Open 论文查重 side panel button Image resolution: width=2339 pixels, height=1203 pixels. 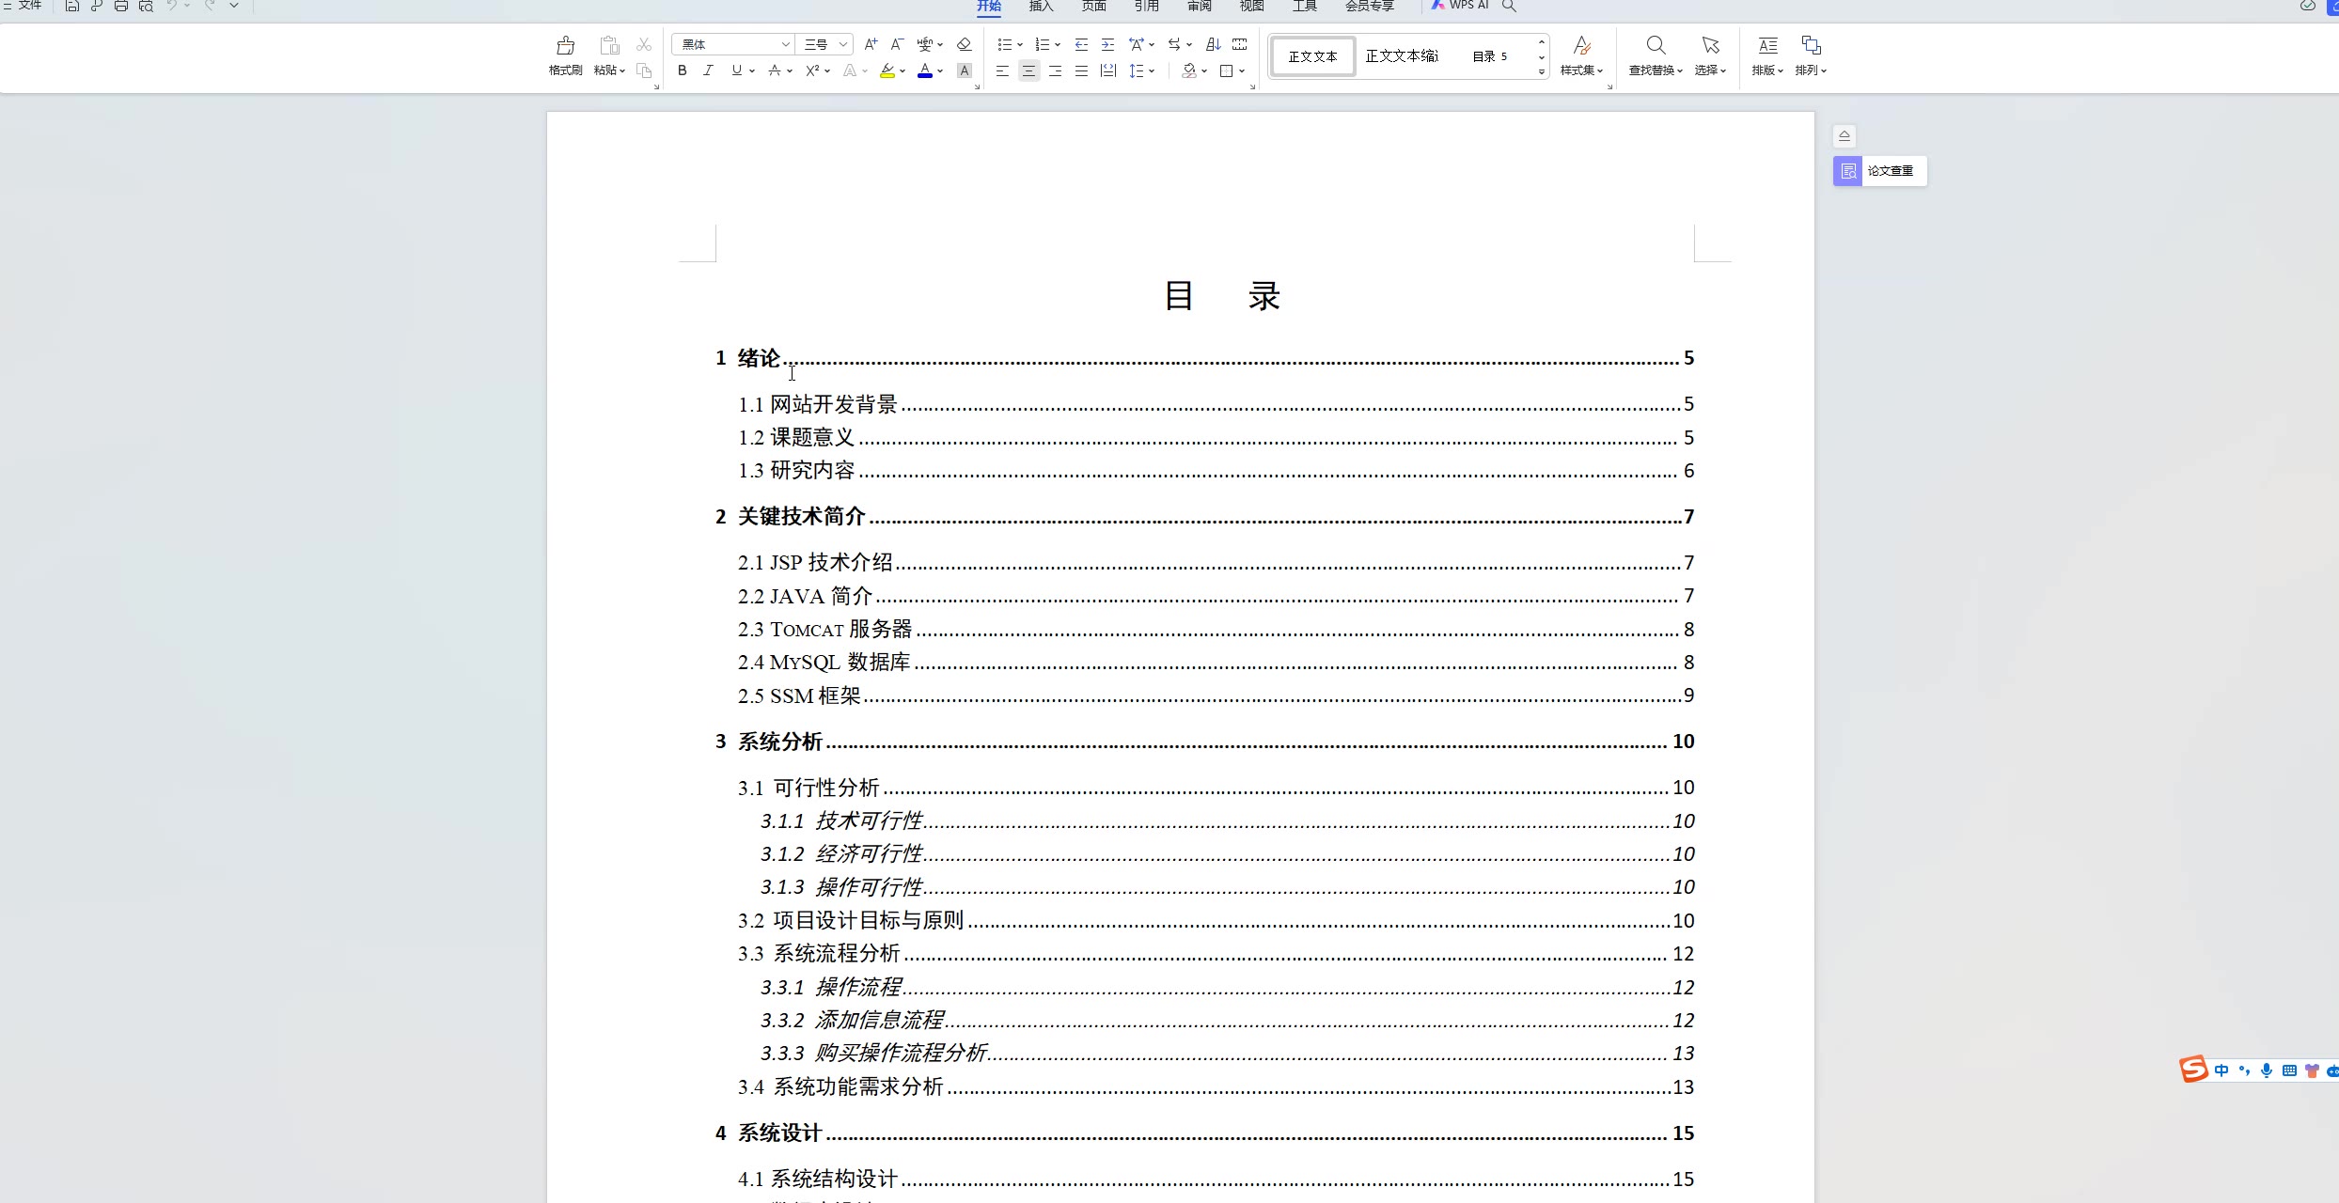point(1879,171)
